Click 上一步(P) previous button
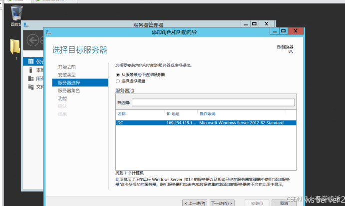This screenshot has width=345, height=206. pos(195,203)
